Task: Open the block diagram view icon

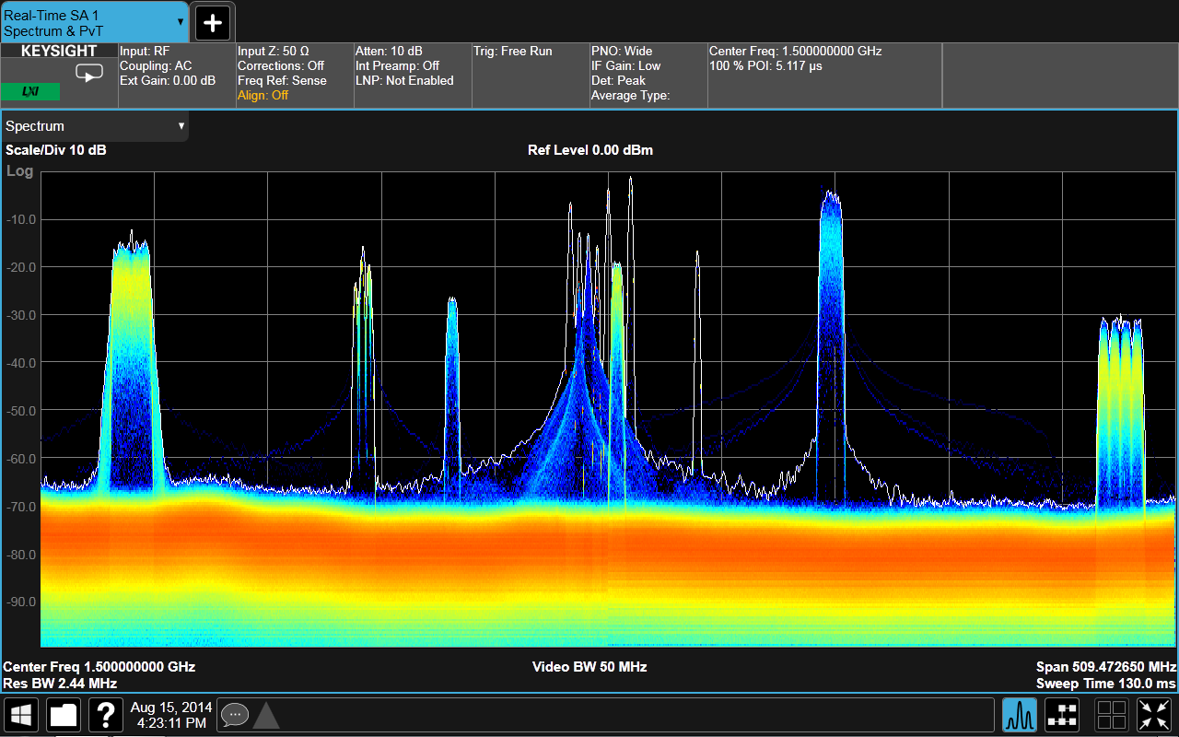Action: [1063, 715]
